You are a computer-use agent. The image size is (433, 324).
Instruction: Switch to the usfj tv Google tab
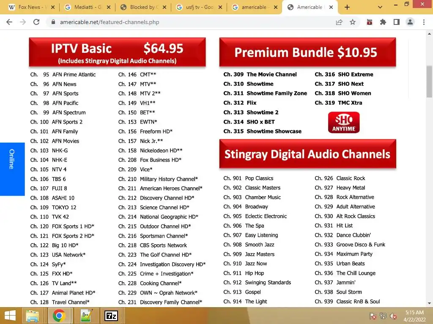(200, 7)
